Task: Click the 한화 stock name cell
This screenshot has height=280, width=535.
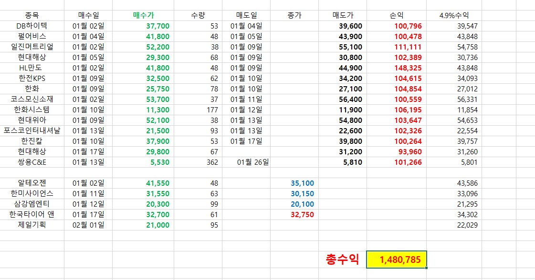Action: [31, 89]
